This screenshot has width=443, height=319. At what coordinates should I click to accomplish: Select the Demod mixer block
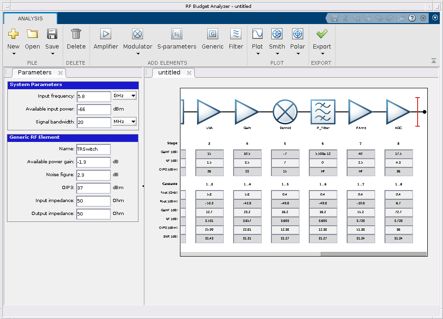click(284, 111)
